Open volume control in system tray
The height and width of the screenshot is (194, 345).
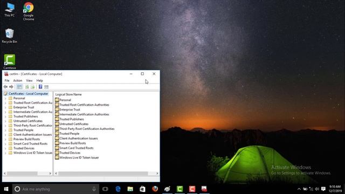pyautogui.click(x=317, y=189)
